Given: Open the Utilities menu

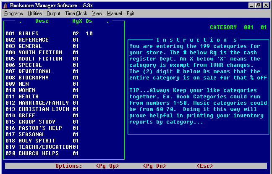Looking at the screenshot, I should (x=34, y=13).
